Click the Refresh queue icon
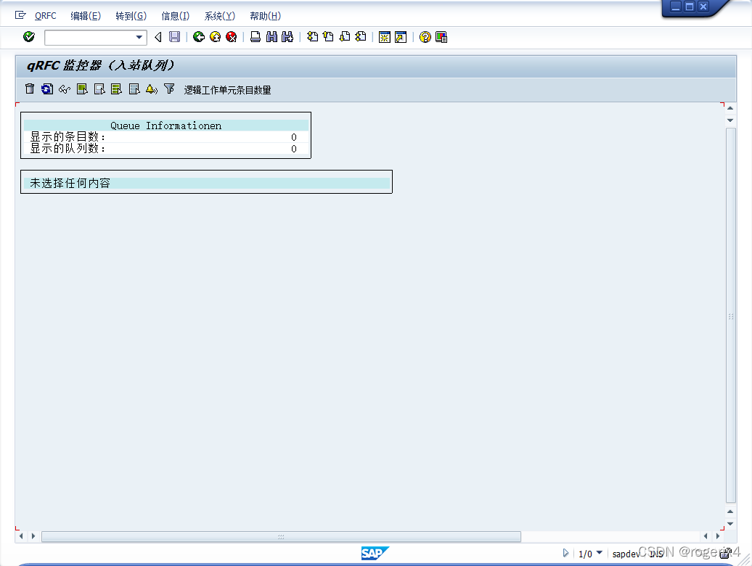 pyautogui.click(x=47, y=89)
